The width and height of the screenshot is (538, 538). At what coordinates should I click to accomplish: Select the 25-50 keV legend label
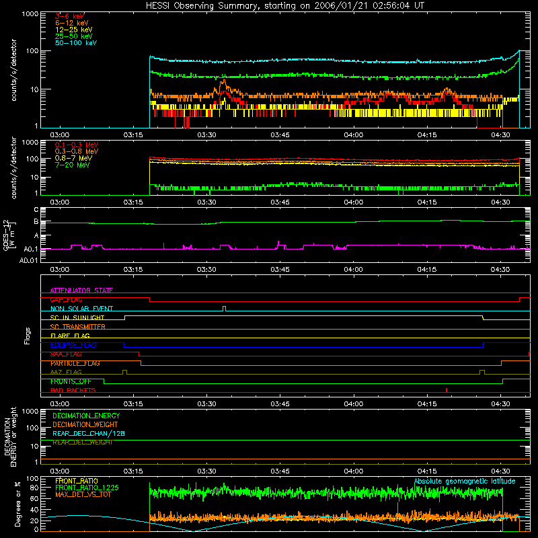(74, 36)
